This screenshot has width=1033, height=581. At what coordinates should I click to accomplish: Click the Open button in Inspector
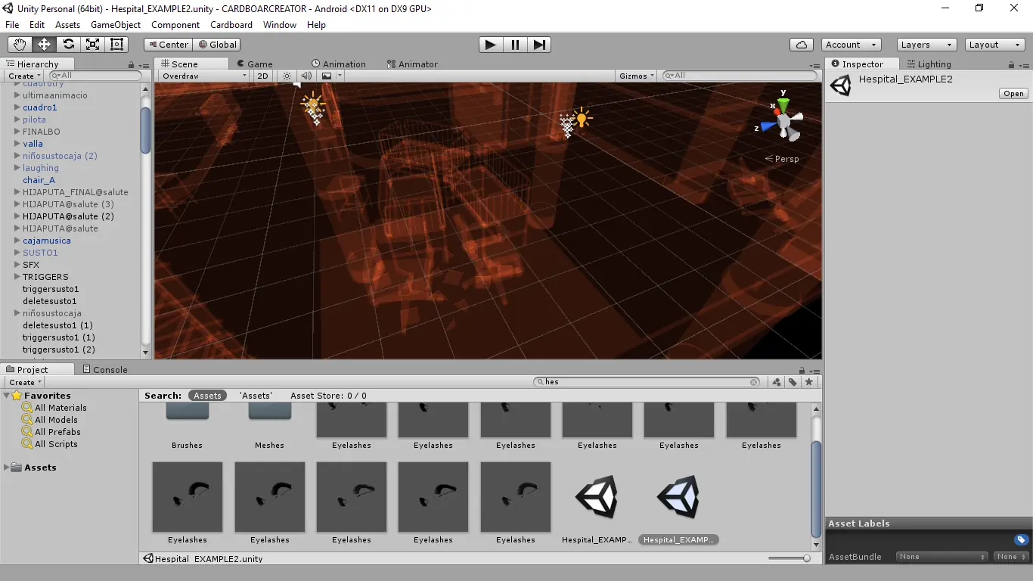1013,94
